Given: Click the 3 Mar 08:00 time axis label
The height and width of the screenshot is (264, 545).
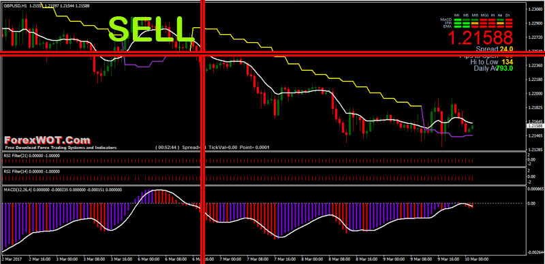Looking at the screenshot, I should coord(93,259).
